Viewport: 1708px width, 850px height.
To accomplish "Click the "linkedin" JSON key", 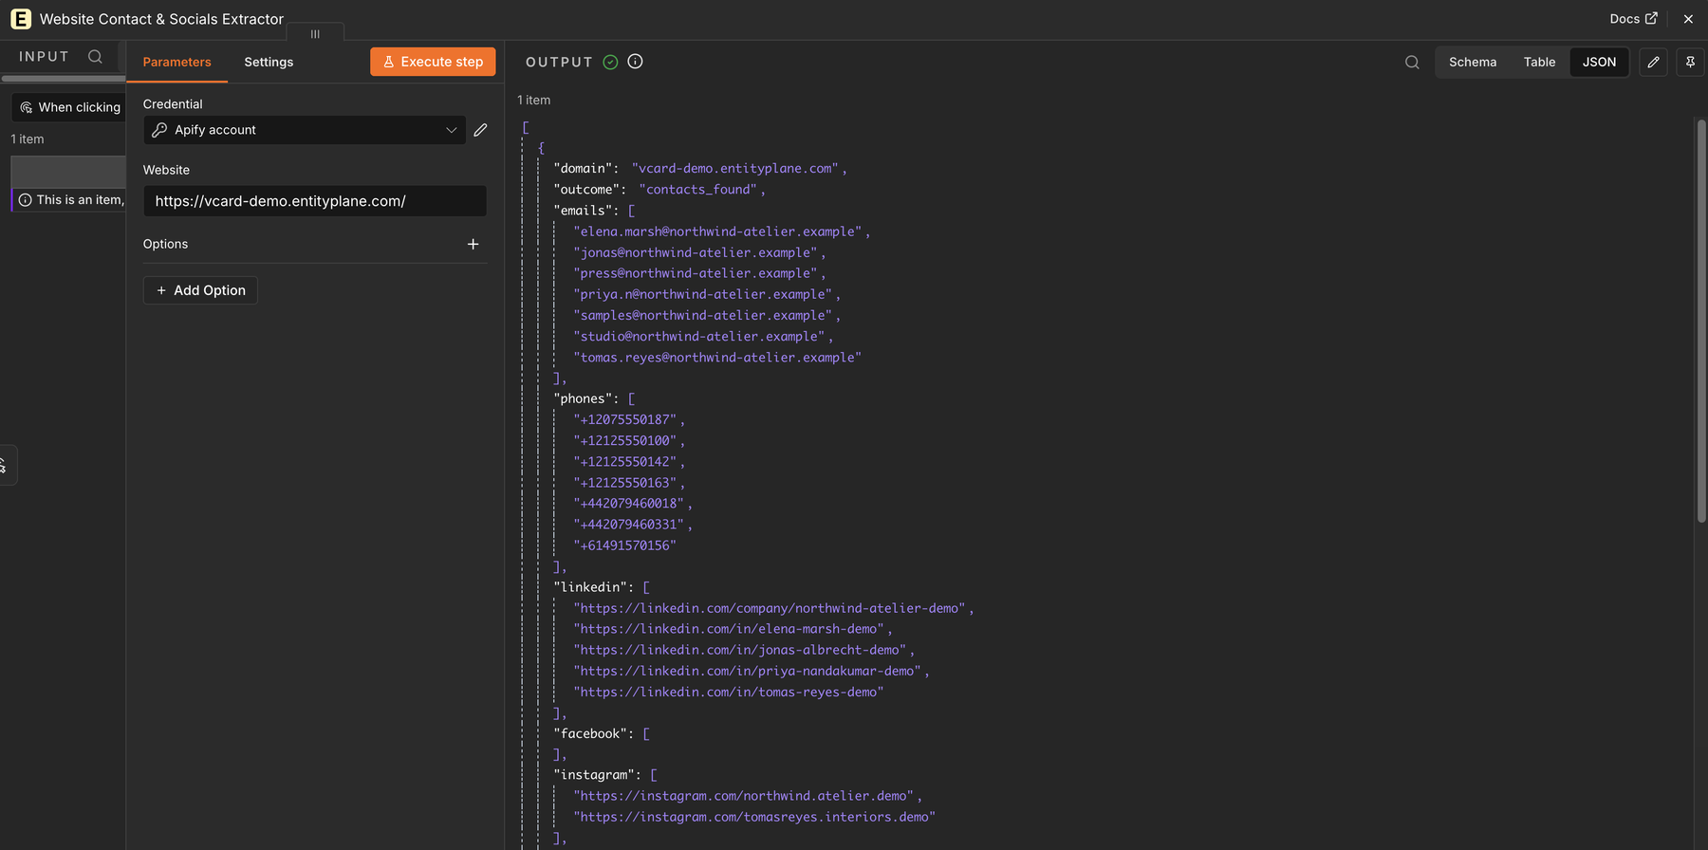I will [589, 587].
